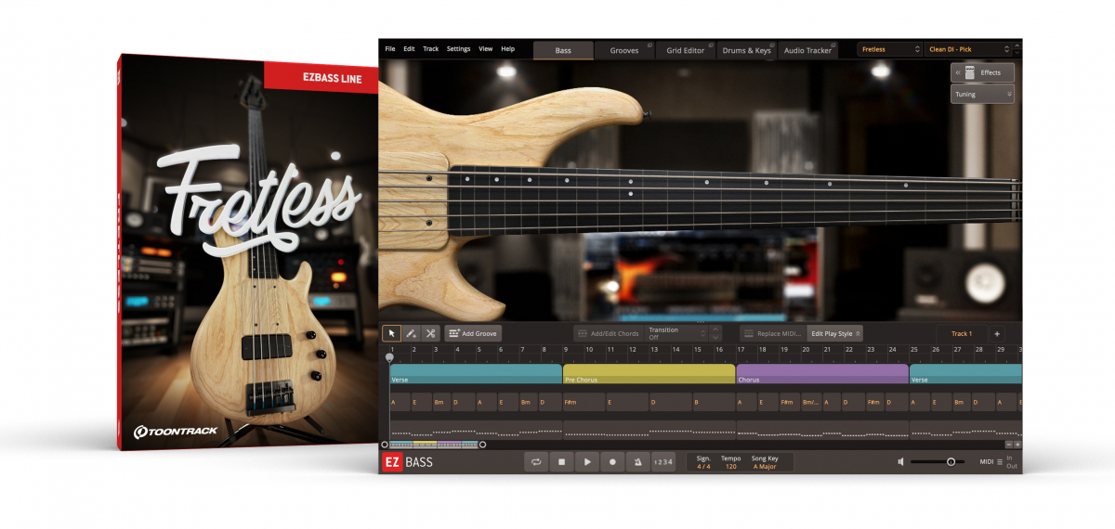Click the Record button

612,461
